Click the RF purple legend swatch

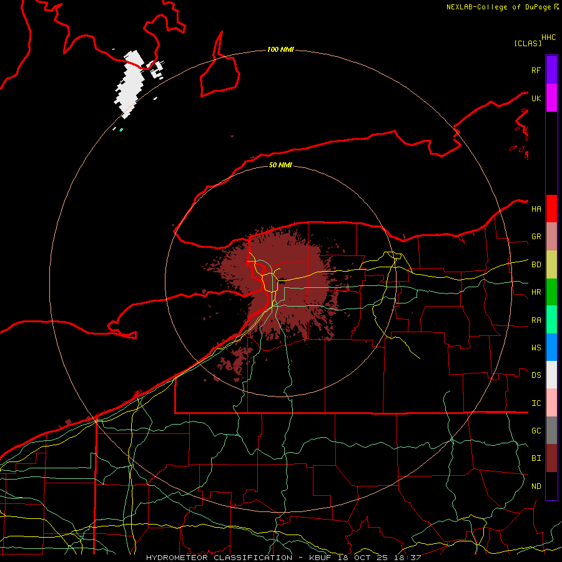[x=551, y=70]
